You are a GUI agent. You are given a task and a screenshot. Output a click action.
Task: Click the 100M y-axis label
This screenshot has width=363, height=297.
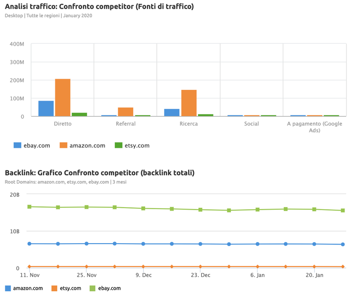[17, 99]
